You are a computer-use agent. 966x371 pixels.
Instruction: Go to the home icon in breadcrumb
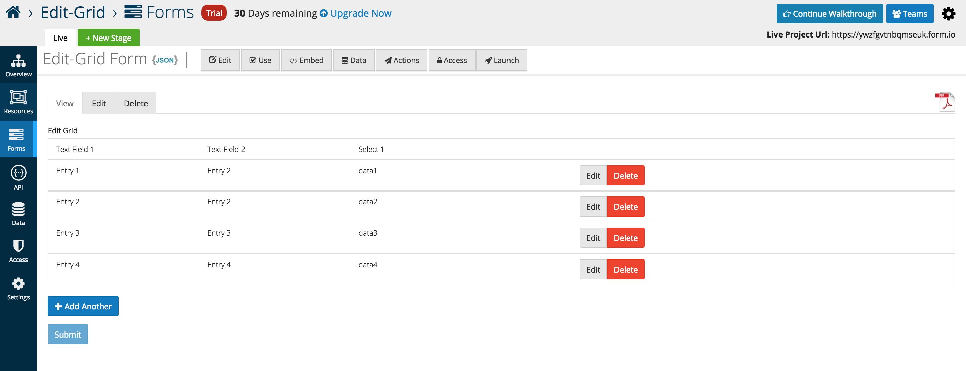(13, 12)
